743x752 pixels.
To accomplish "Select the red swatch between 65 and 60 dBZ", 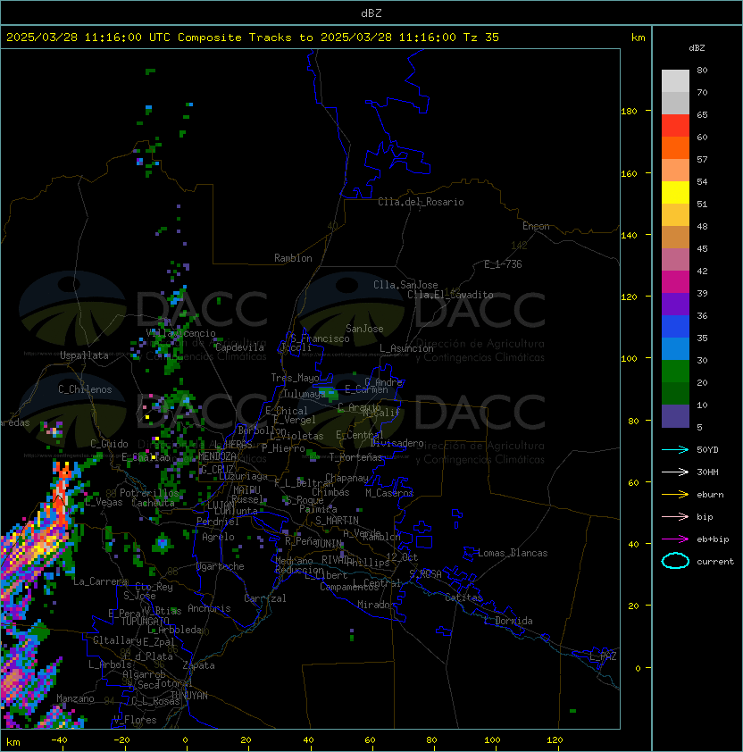I will pos(675,126).
